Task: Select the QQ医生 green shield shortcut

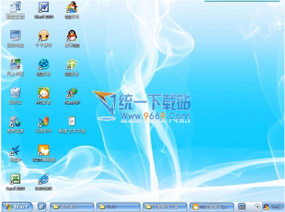Action: pyautogui.click(x=72, y=67)
